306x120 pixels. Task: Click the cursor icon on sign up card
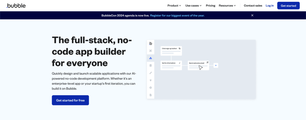coord(179,48)
